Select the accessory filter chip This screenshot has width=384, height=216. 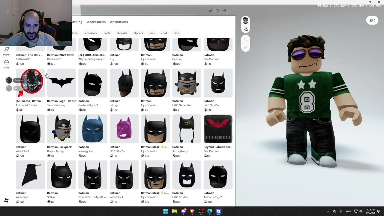(x=91, y=33)
